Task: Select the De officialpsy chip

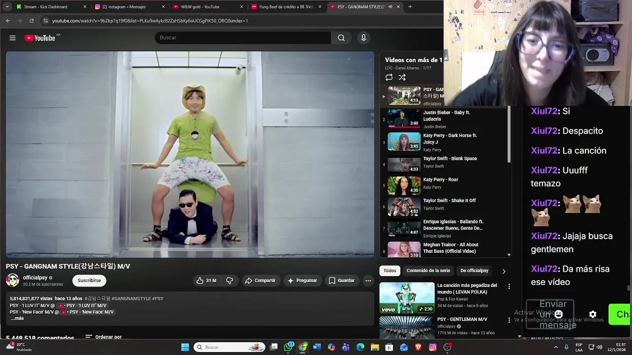Action: click(x=474, y=271)
